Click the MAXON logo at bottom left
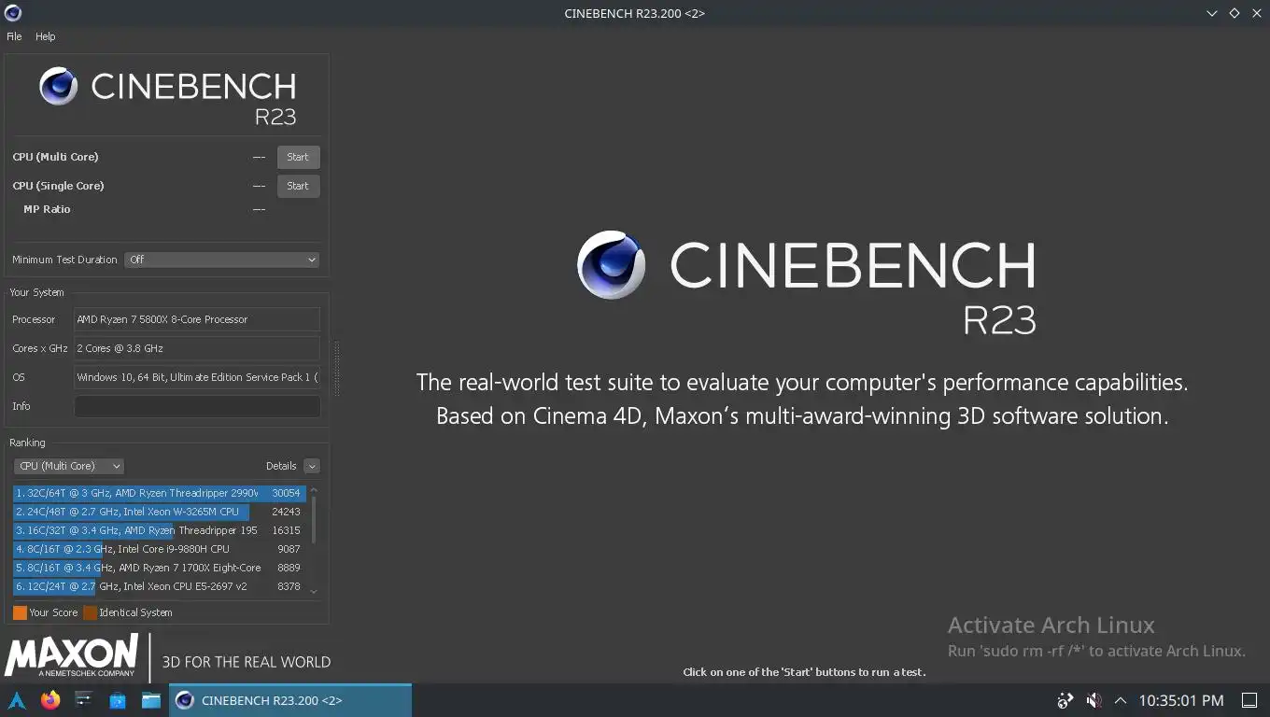The image size is (1270, 717). (72, 655)
